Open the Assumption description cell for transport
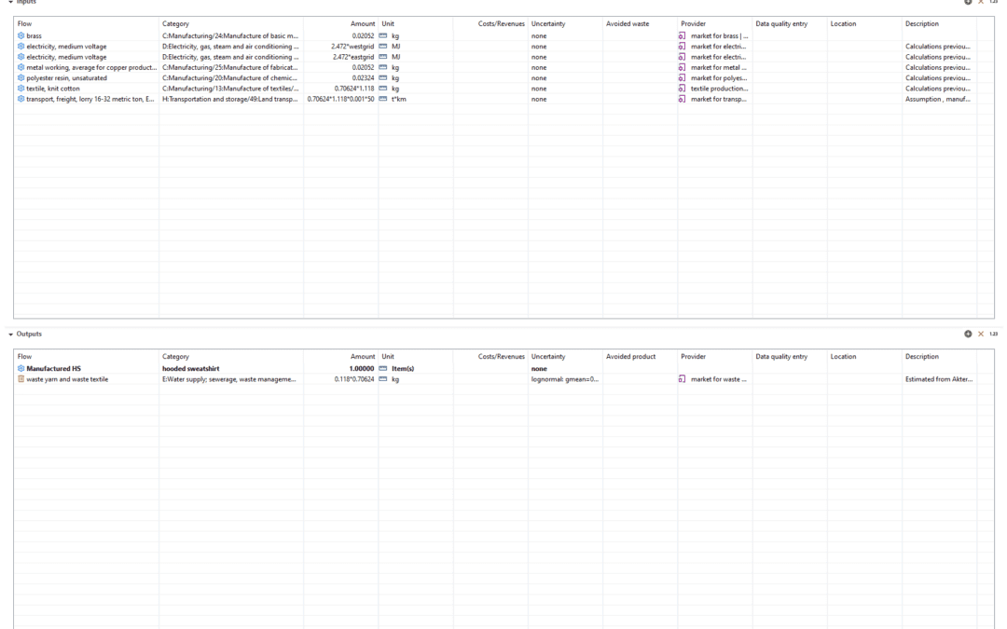The width and height of the screenshot is (1007, 629). coord(937,99)
